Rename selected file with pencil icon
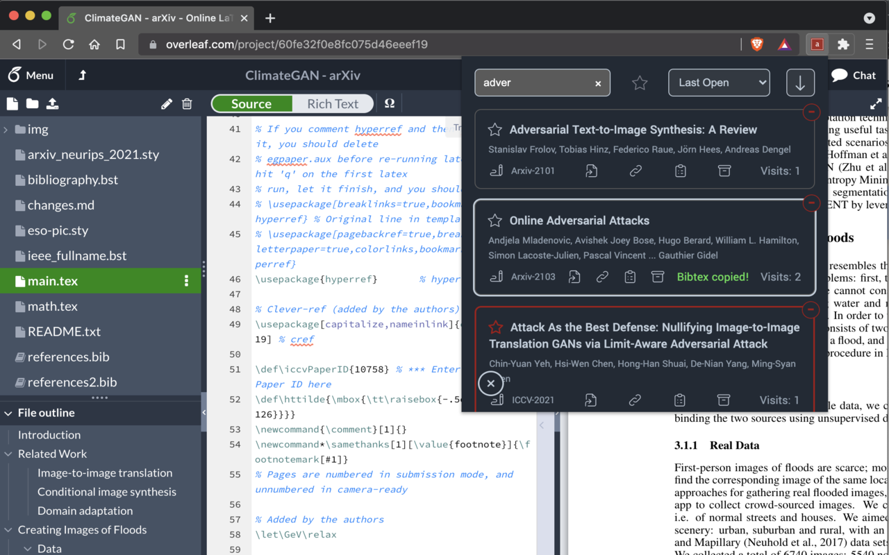 point(167,104)
